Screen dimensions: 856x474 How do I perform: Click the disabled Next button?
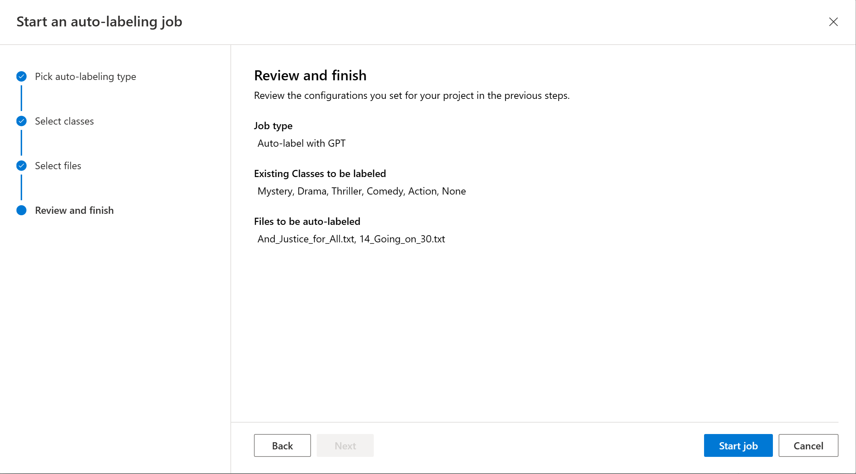tap(345, 445)
